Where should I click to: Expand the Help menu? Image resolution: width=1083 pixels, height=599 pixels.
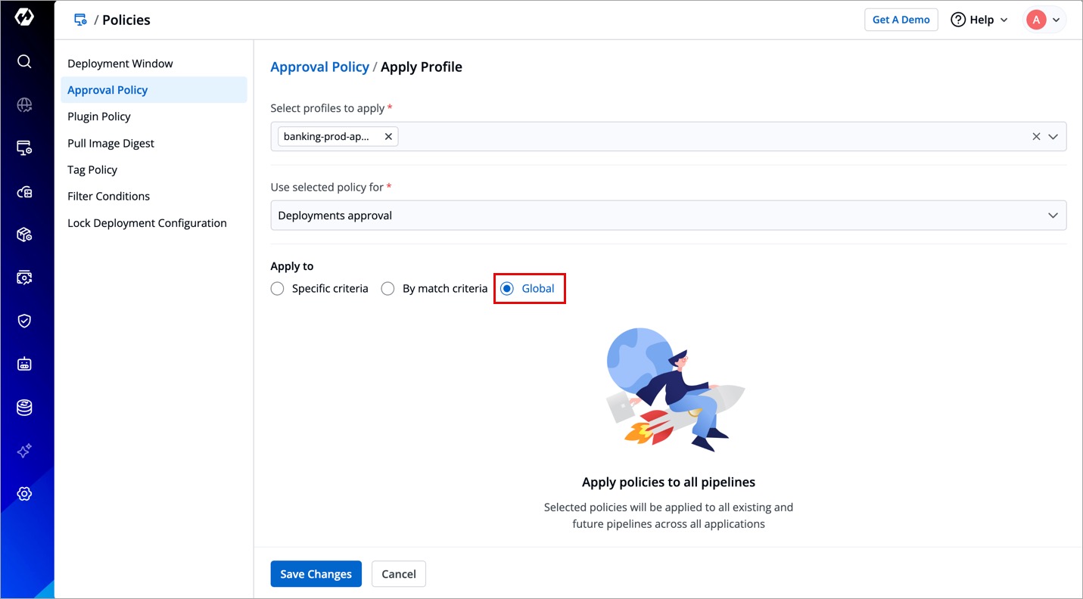[979, 20]
